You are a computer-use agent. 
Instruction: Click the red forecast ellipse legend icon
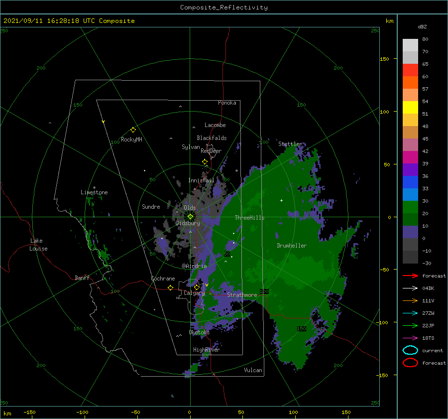pyautogui.click(x=410, y=363)
